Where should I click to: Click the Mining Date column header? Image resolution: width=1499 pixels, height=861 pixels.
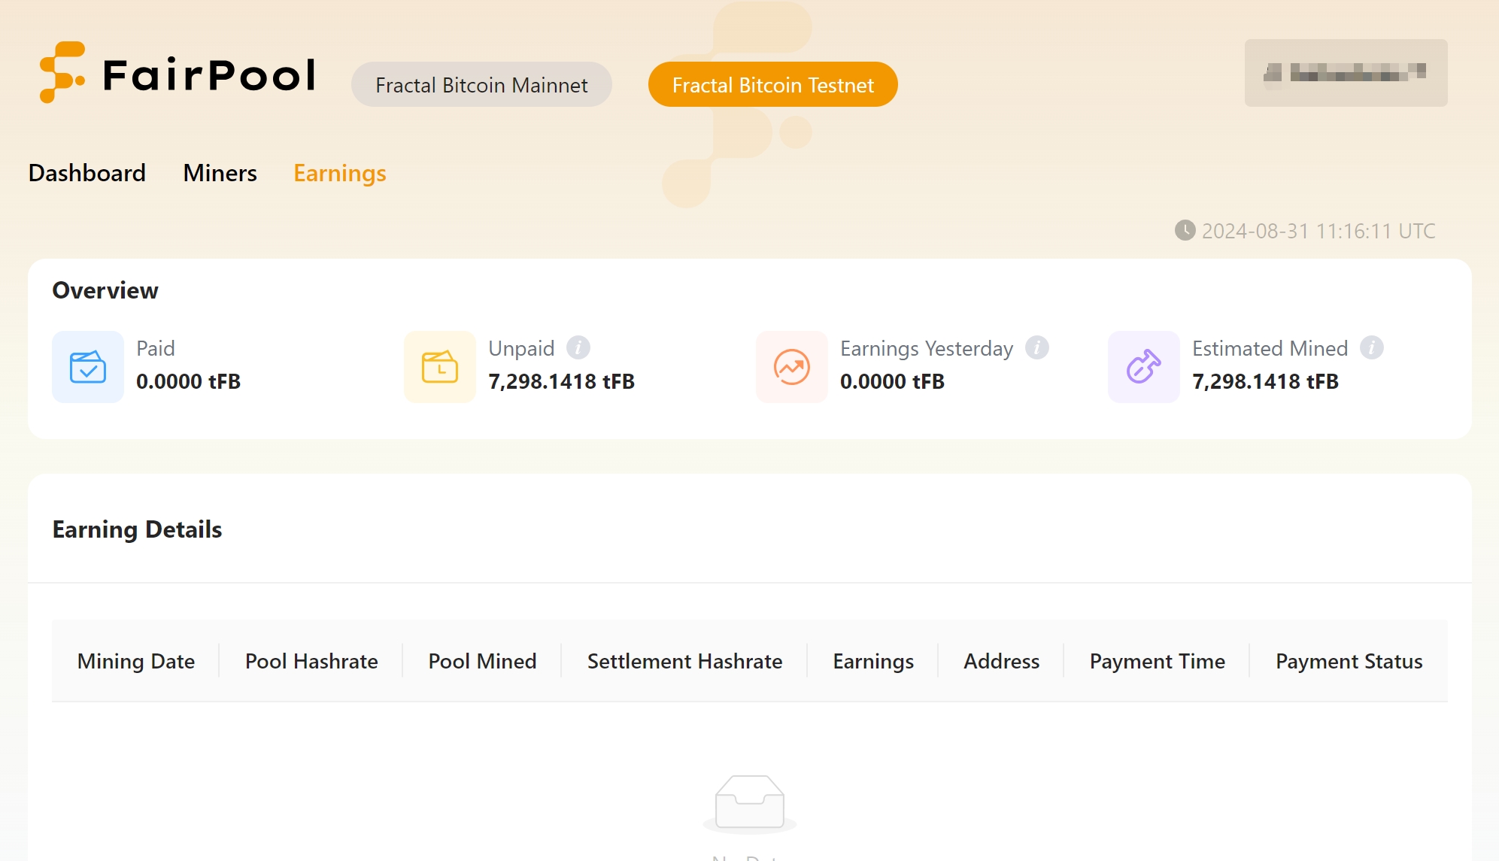click(x=136, y=661)
